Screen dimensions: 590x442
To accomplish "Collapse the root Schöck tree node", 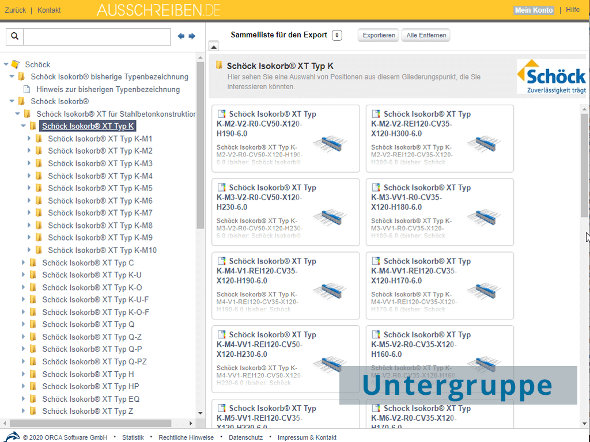I will coord(6,64).
